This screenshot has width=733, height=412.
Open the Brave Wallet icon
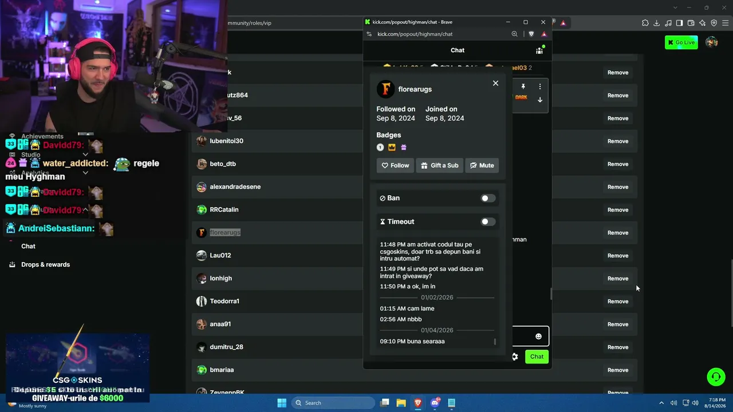691,23
